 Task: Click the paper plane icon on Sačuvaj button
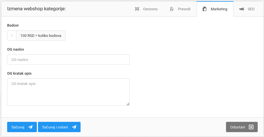31,127
